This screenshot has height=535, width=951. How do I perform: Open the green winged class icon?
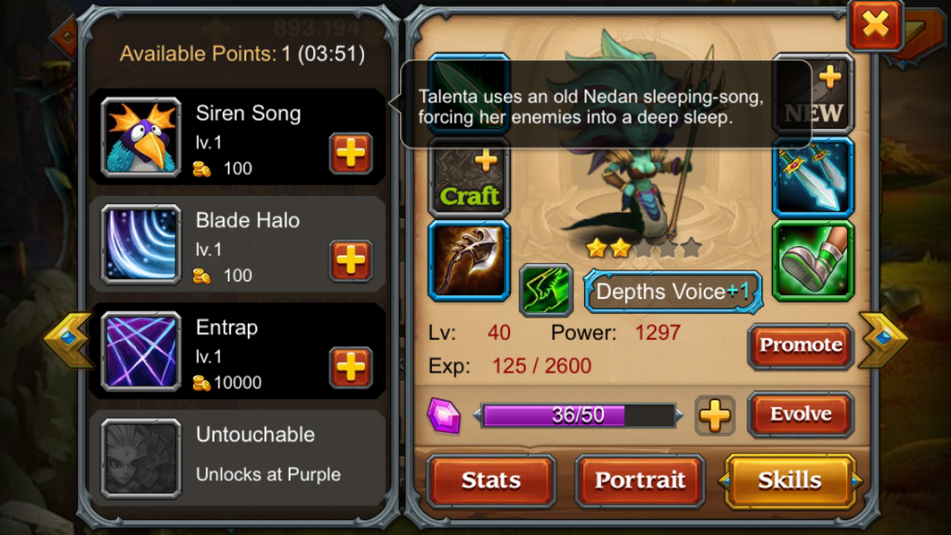click(546, 290)
